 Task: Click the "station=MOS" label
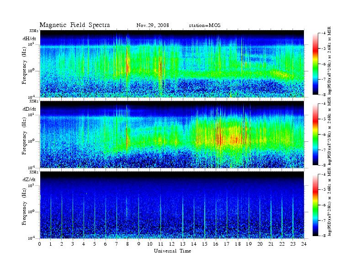coord(205,25)
